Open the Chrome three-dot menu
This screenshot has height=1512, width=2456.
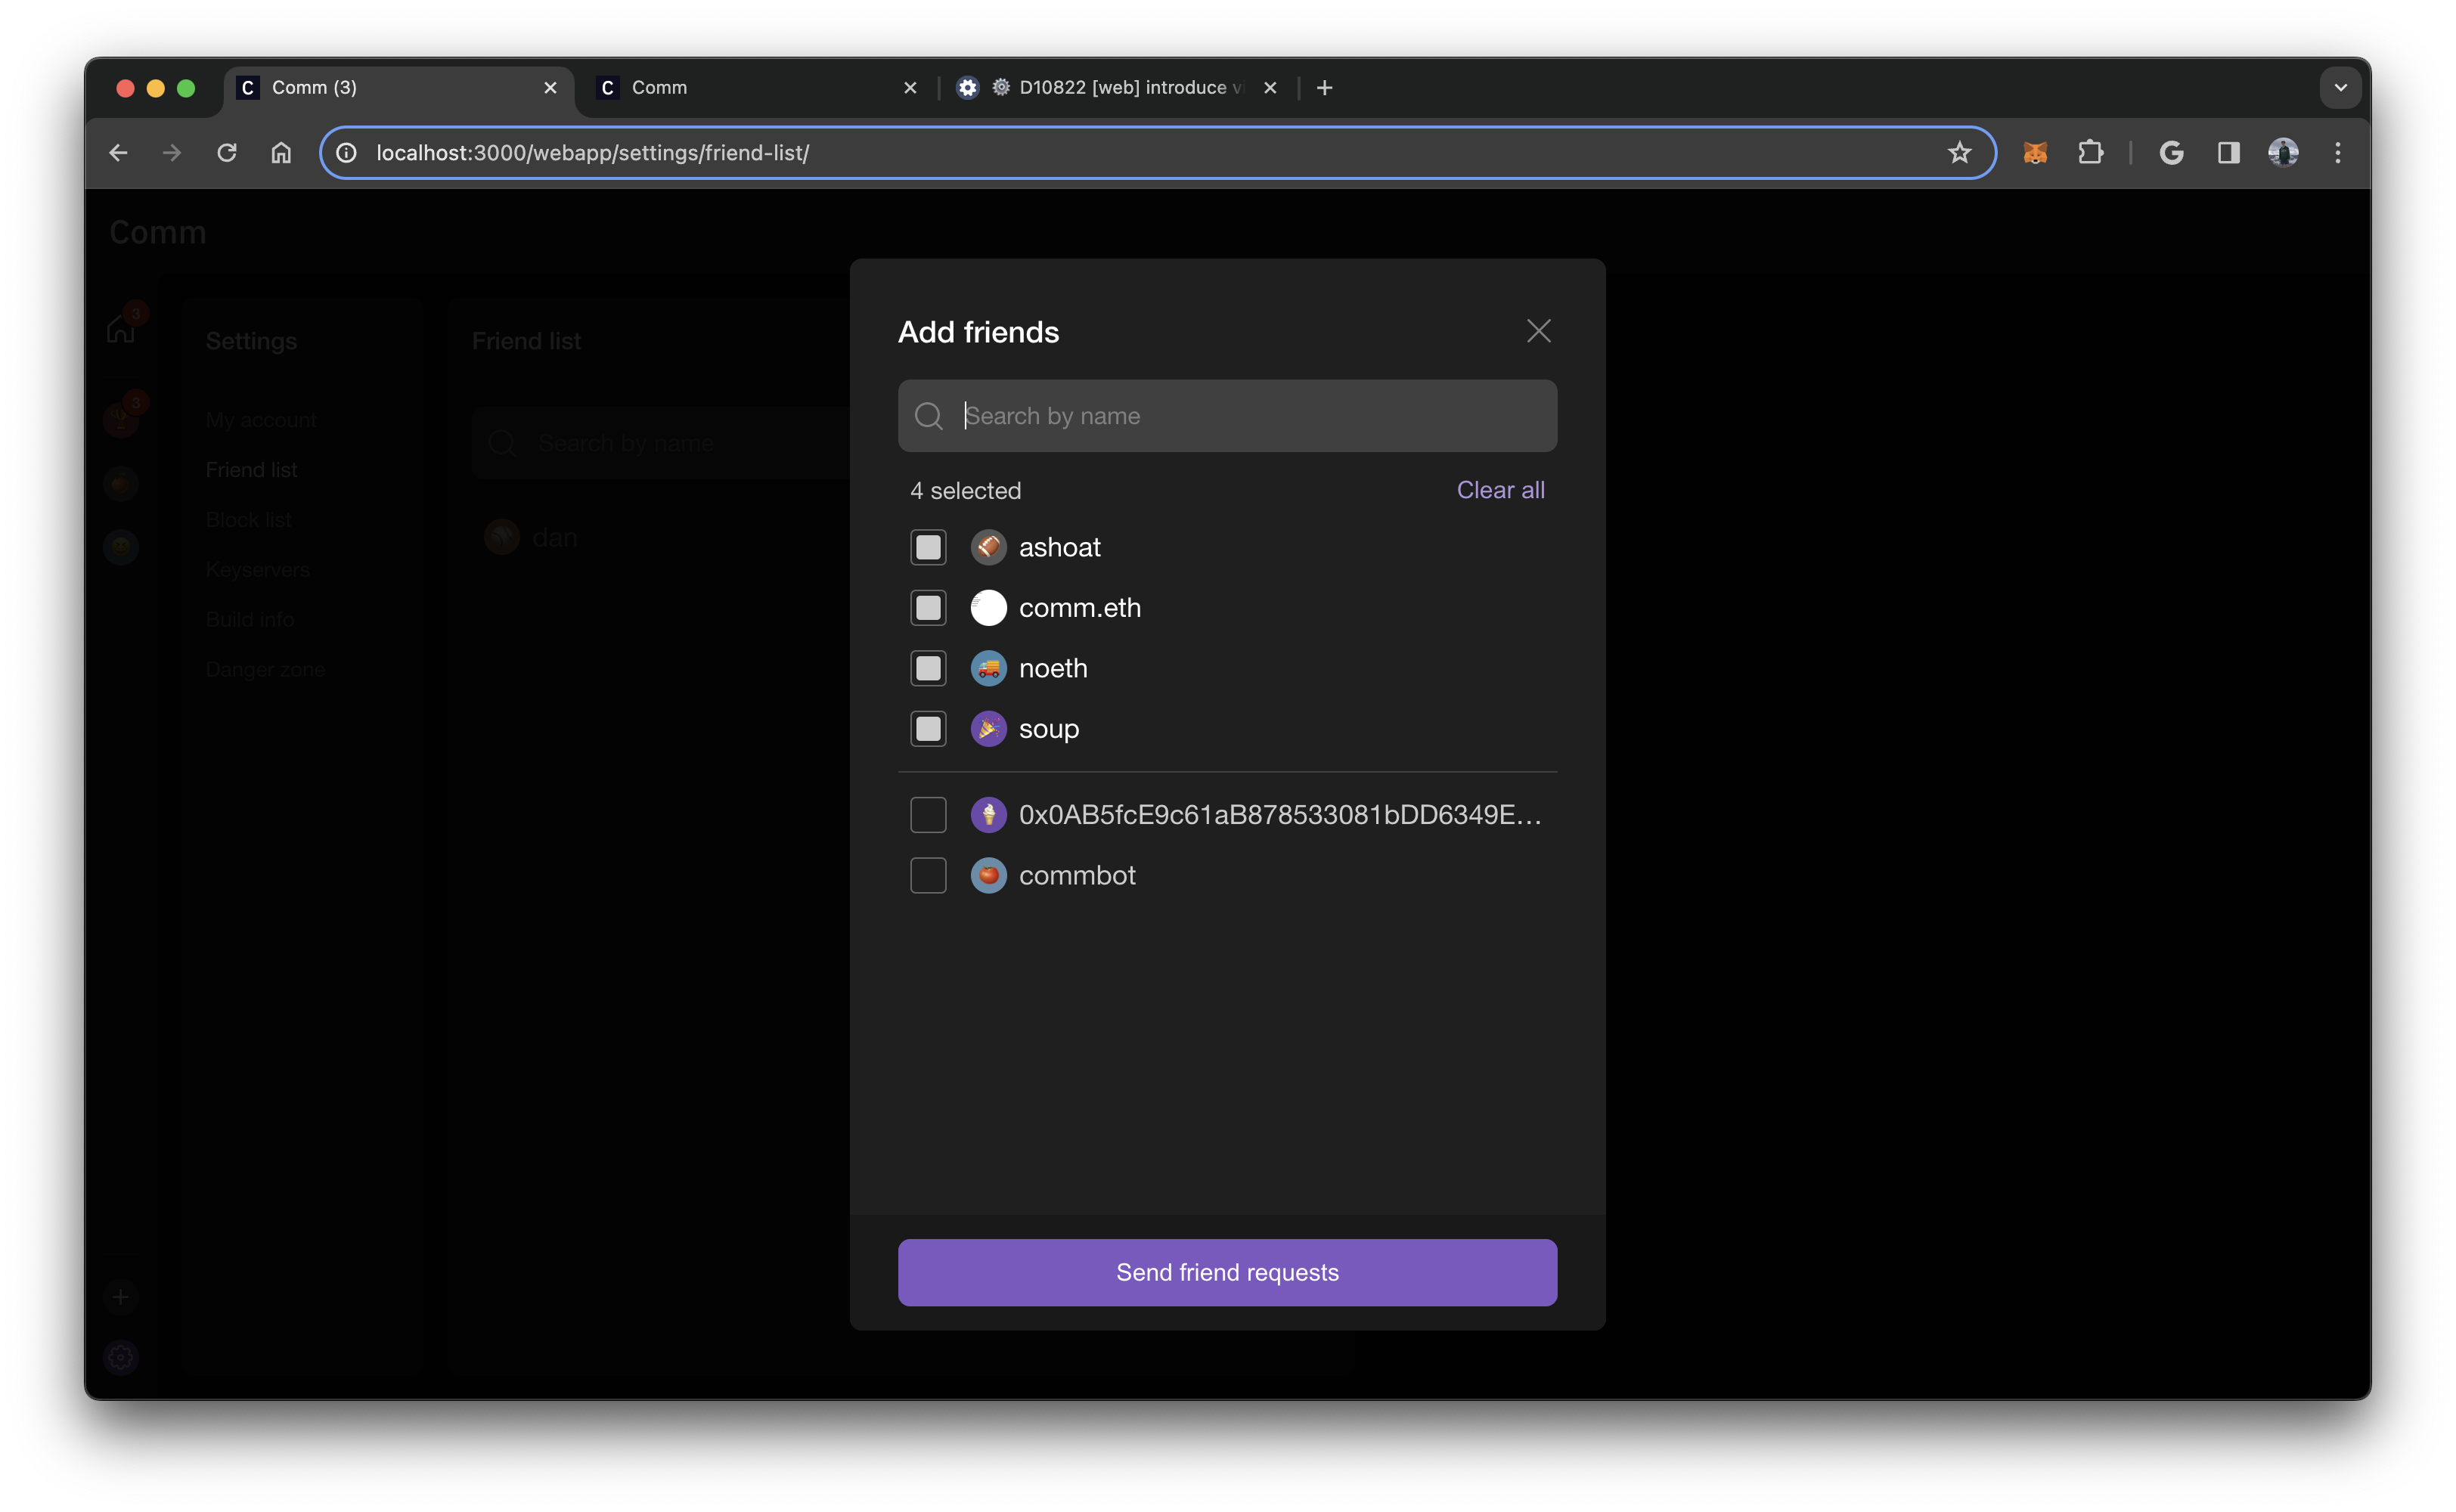pos(2337,153)
